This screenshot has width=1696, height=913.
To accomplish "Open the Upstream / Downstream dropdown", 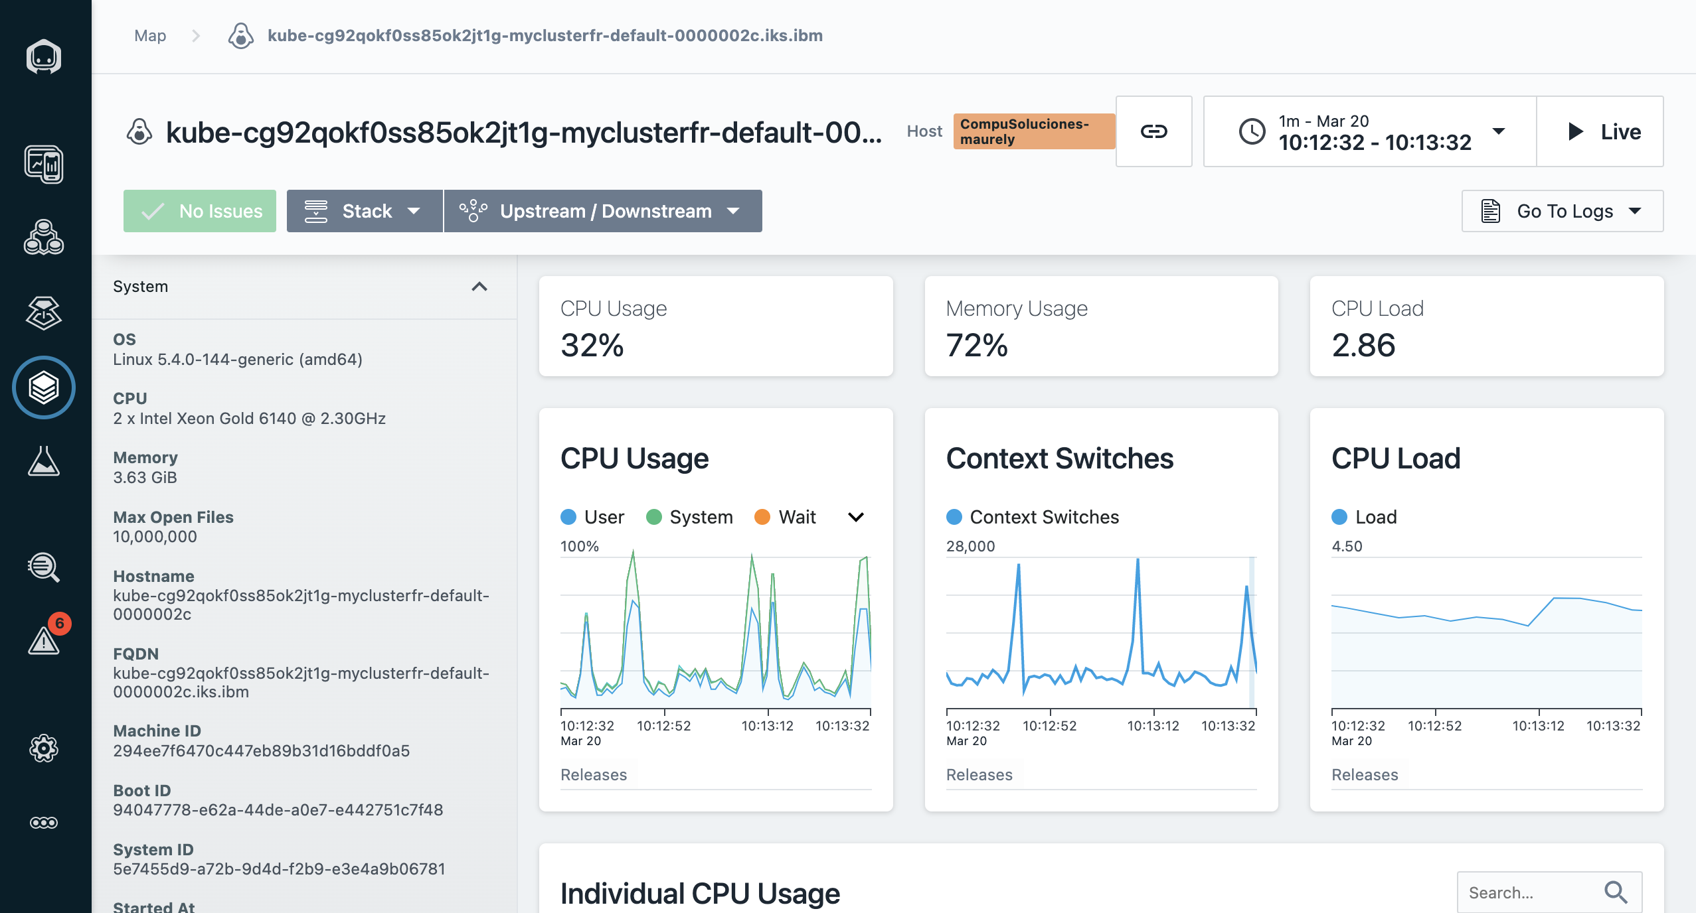I will point(602,211).
